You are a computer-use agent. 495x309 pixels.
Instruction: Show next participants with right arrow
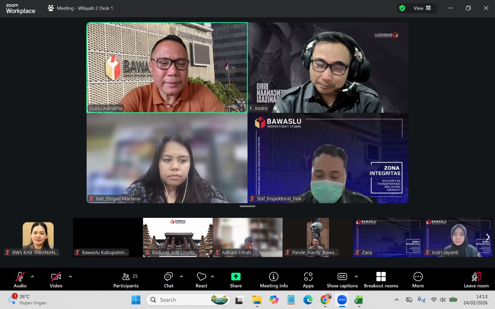point(488,237)
